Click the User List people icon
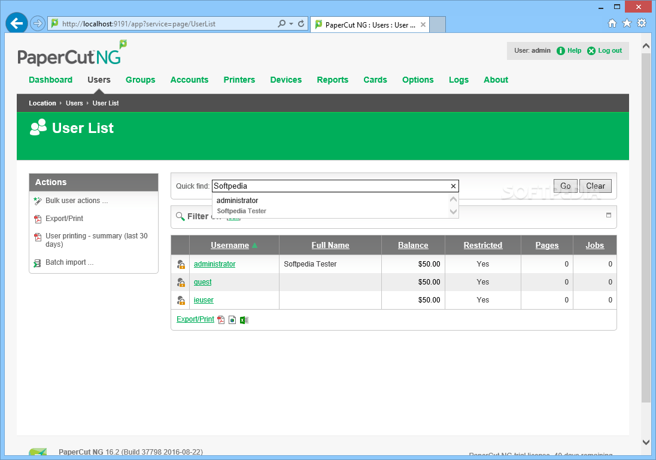The height and width of the screenshot is (460, 656). point(38,127)
